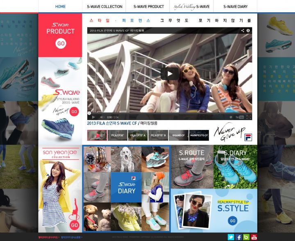
Task: Click the share icon on the video
Action: 243,30
